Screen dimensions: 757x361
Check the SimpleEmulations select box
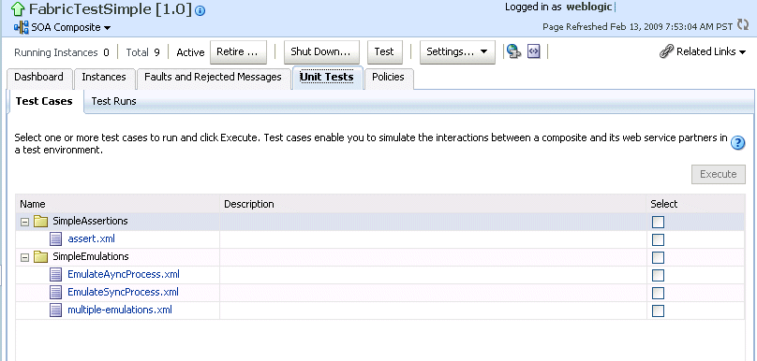point(658,257)
